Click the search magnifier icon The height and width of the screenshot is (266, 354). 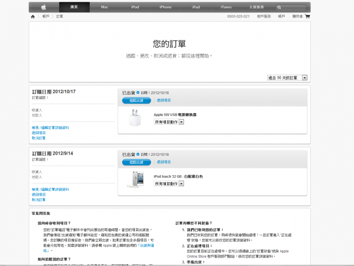pyautogui.click(x=279, y=7)
